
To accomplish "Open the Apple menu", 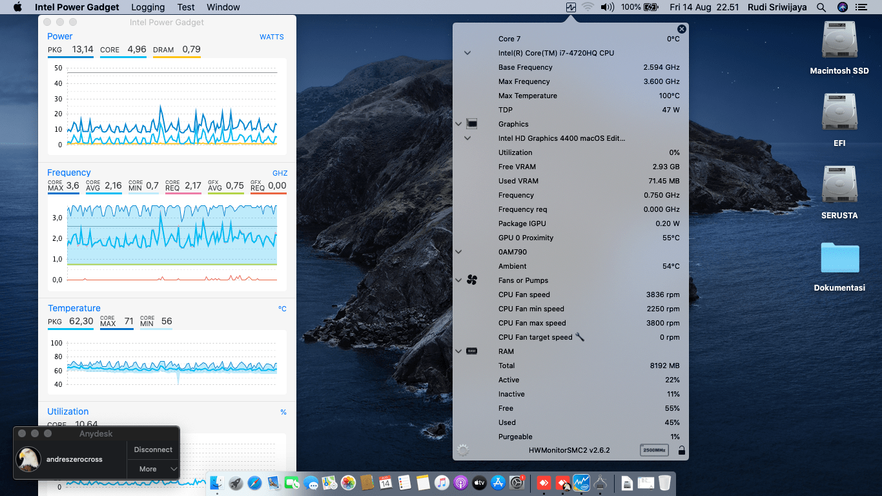I will (17, 7).
